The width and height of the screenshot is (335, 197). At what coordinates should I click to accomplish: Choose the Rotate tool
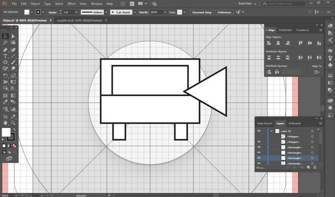coord(5,76)
